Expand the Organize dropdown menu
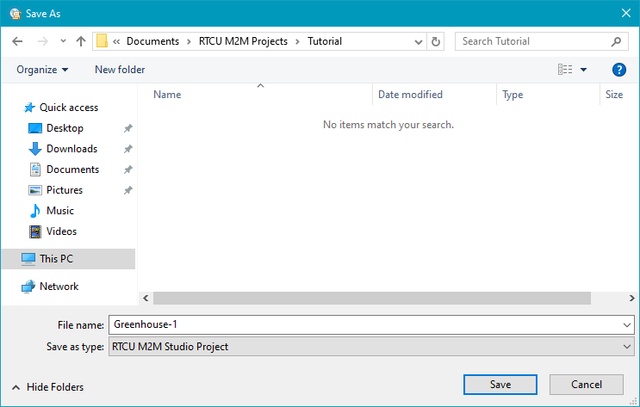 coord(42,70)
